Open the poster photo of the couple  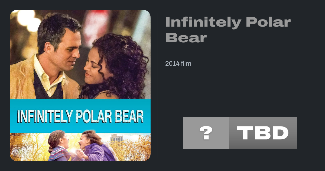click(x=80, y=54)
